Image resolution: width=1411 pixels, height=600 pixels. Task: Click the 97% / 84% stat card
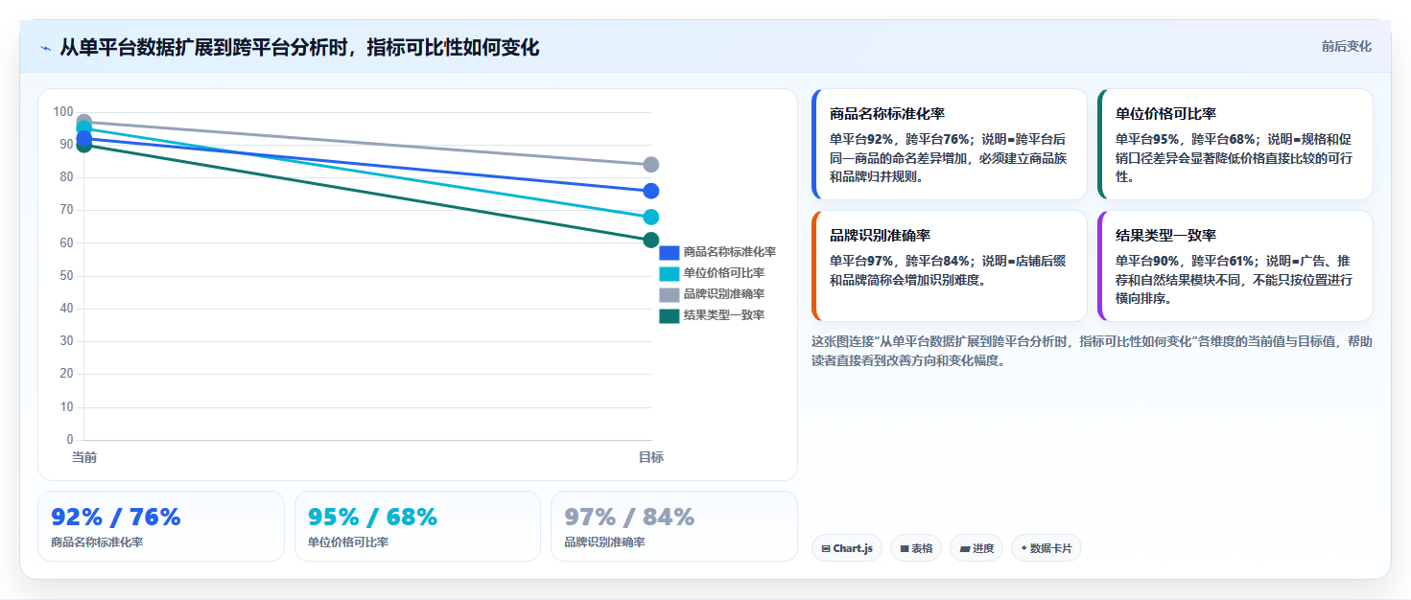[x=674, y=526]
